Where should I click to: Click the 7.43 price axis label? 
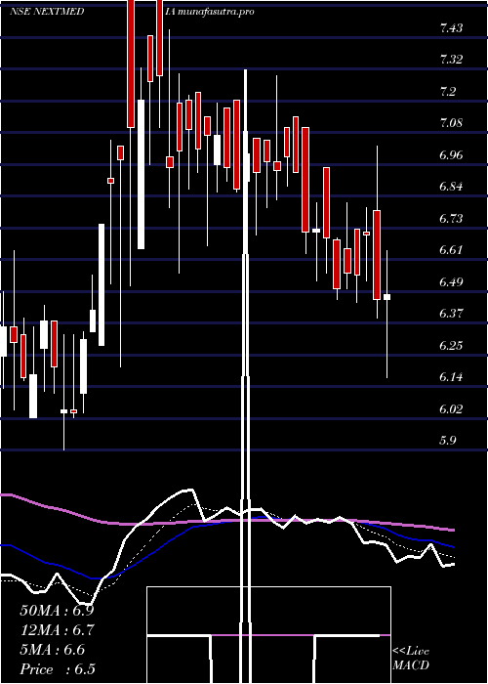click(x=451, y=28)
